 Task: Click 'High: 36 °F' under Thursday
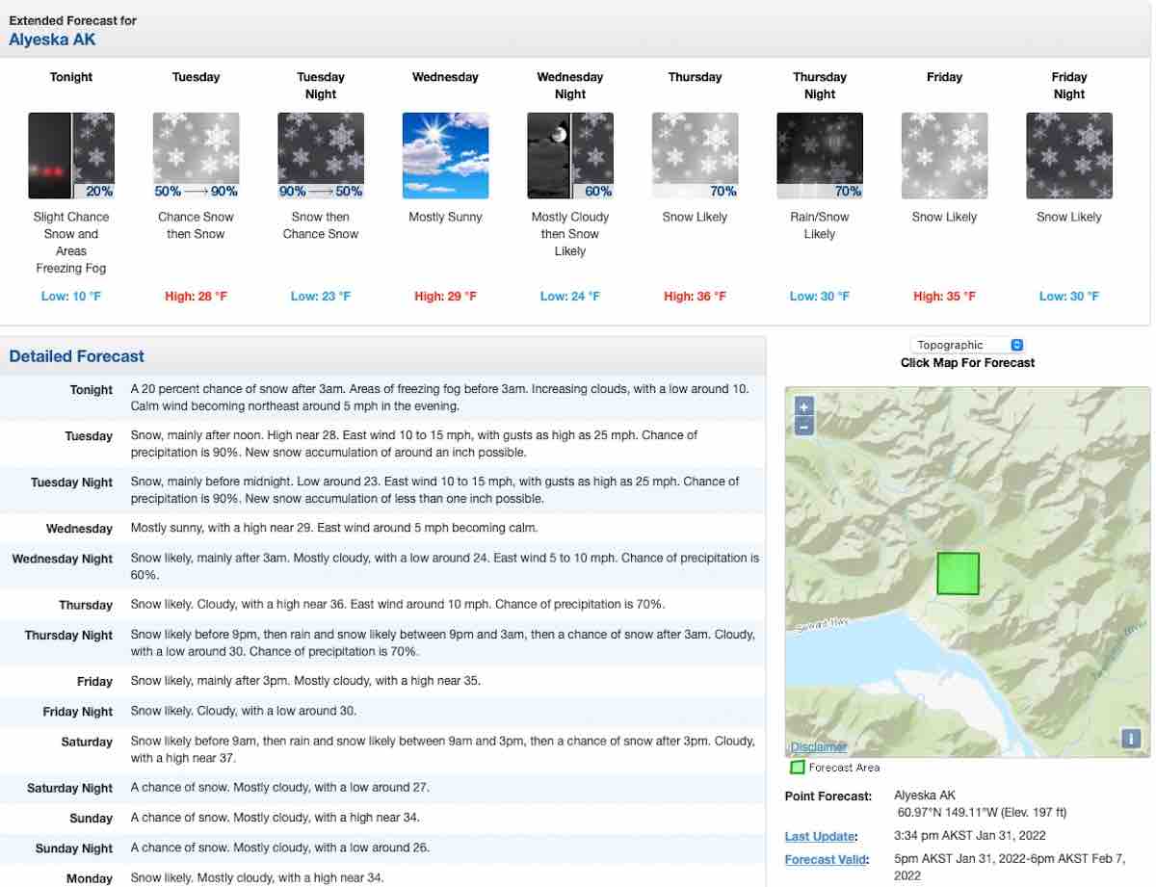tap(696, 297)
